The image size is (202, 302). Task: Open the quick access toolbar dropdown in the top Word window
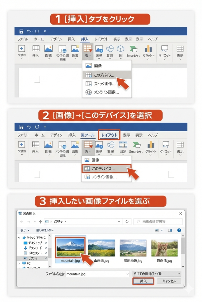45,31
